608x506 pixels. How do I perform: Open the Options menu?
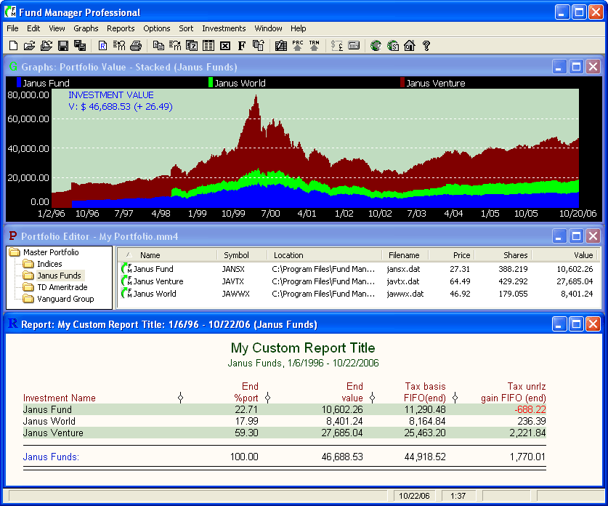coord(157,28)
